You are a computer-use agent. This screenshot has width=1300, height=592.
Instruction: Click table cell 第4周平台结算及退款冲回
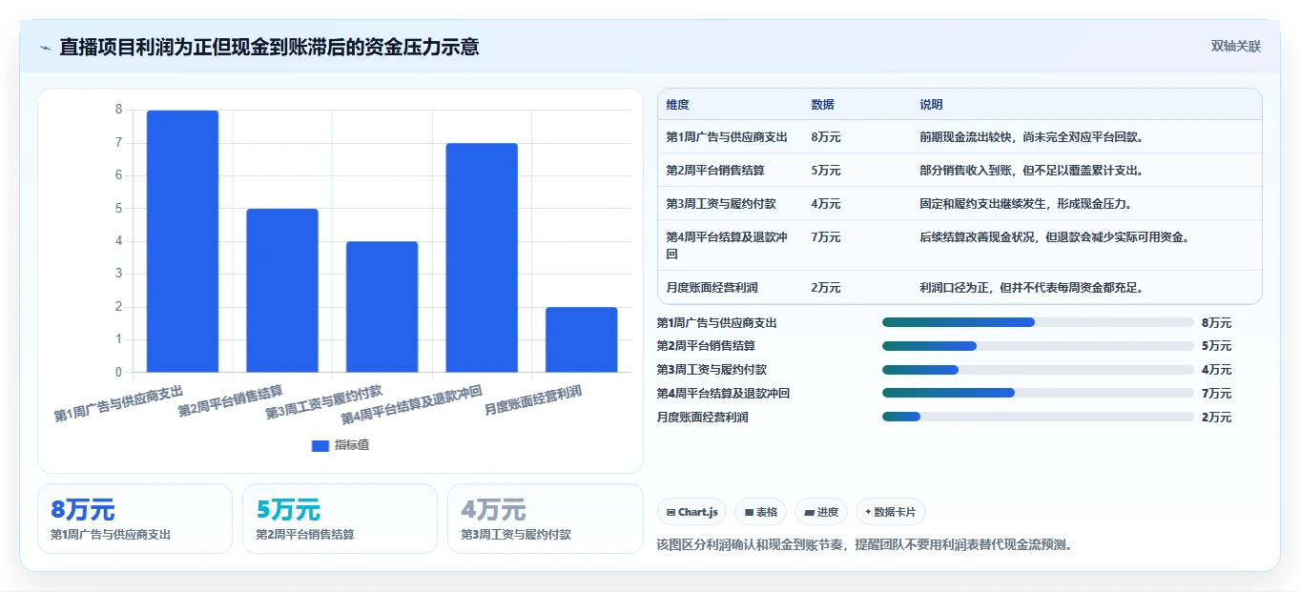pyautogui.click(x=727, y=245)
